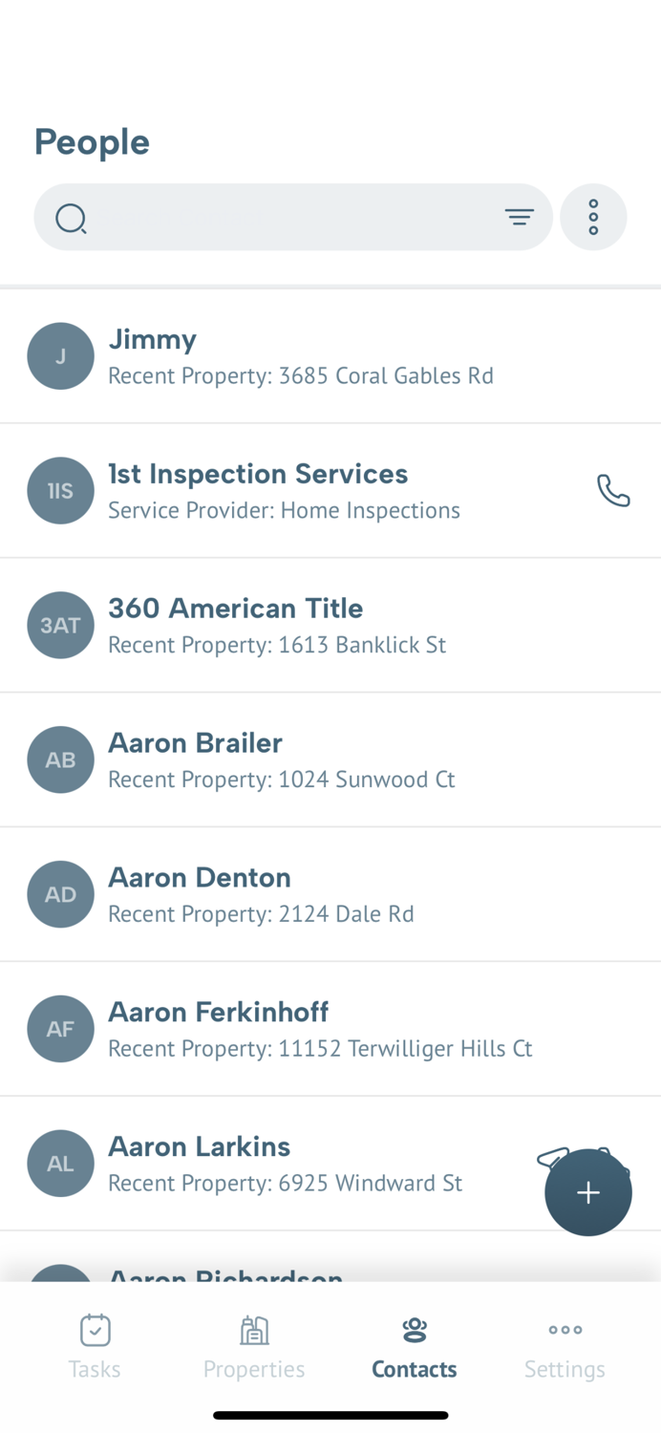661x1433 pixels.
Task: Click the Aaron Ferkinhoff avatar
Action: pos(60,1029)
